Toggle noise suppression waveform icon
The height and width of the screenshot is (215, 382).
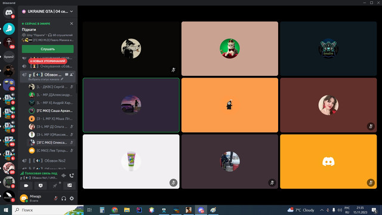pos(64,176)
